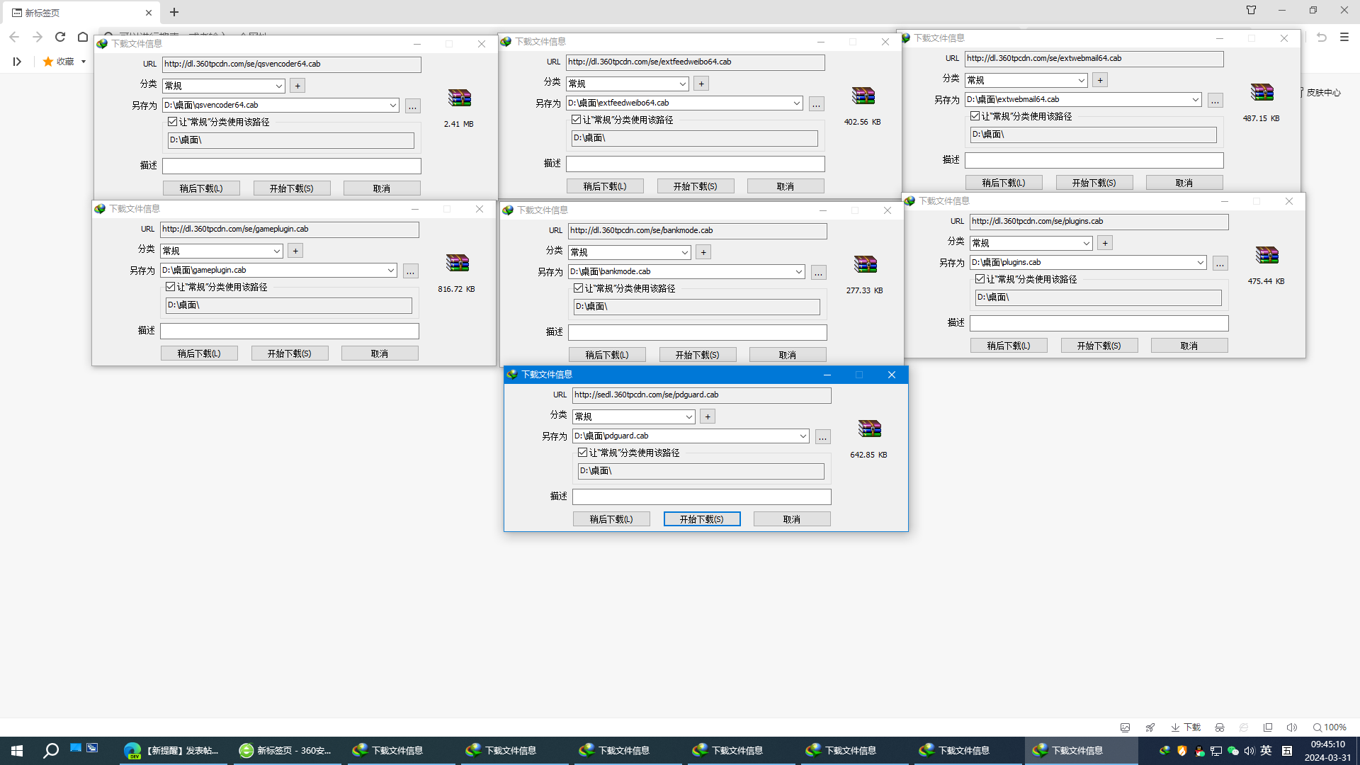This screenshot has height=765, width=1360.
Task: Open category dropdown in qsvencoder64.cab dialog
Action: click(223, 86)
